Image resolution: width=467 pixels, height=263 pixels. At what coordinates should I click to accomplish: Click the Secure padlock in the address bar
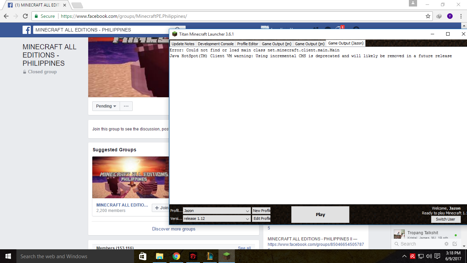[x=37, y=16]
